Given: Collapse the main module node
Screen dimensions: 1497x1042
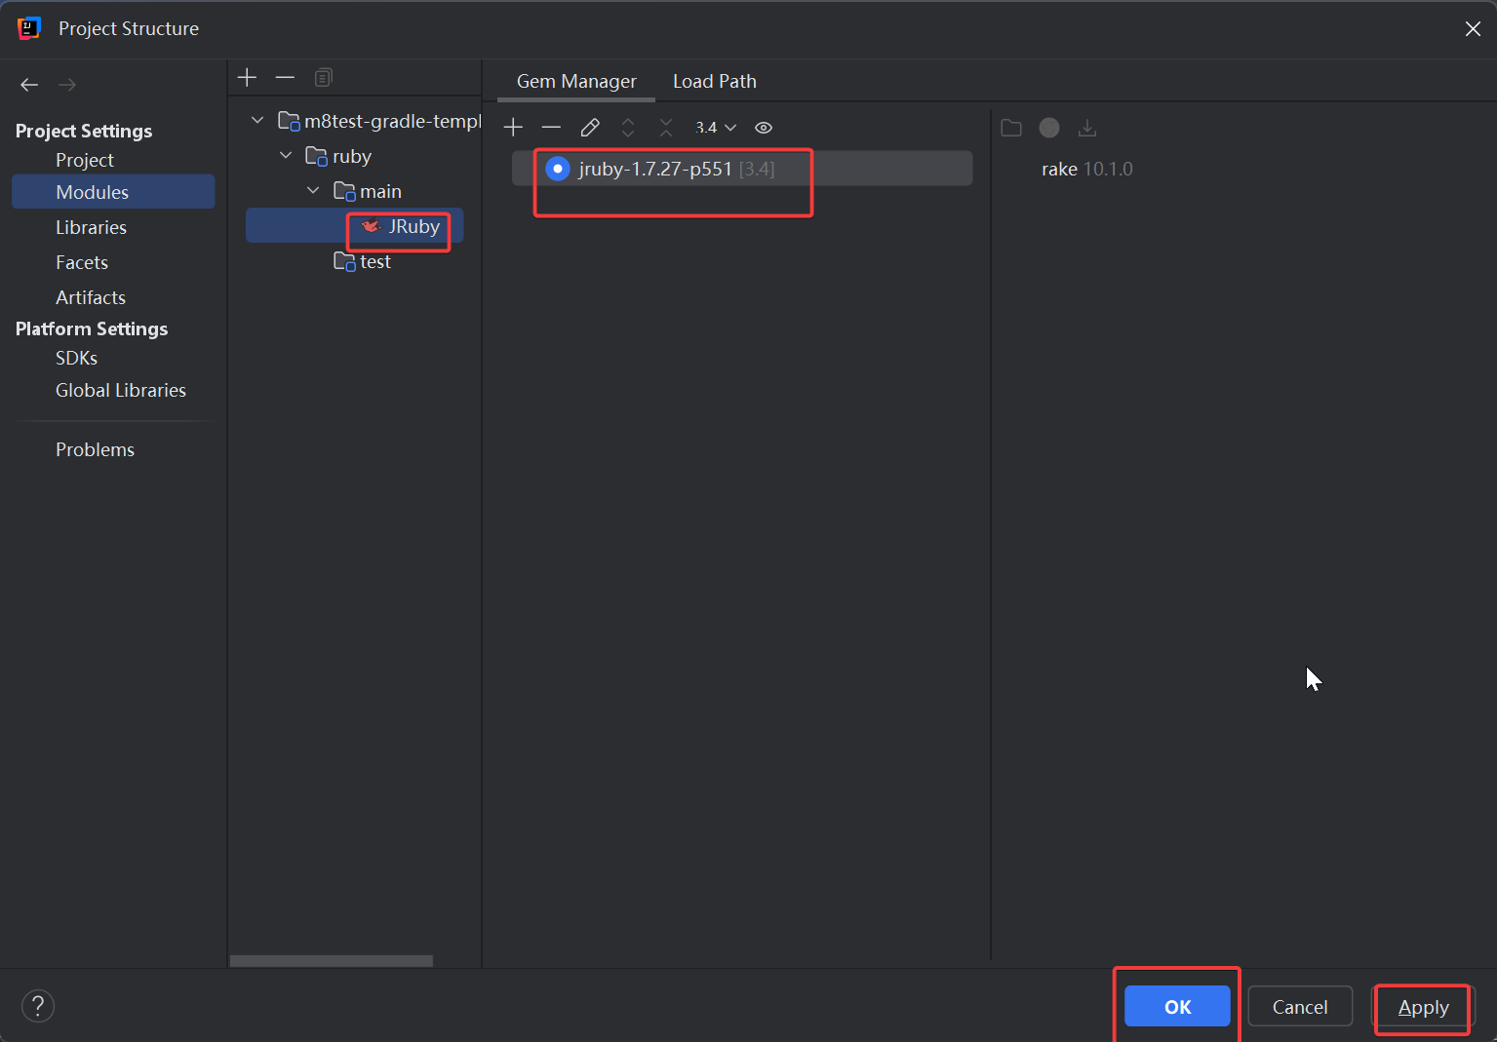Looking at the screenshot, I should click(313, 191).
